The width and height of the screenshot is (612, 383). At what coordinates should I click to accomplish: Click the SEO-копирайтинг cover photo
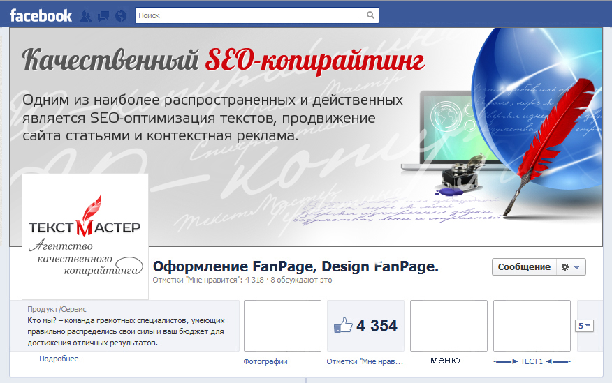click(x=306, y=137)
